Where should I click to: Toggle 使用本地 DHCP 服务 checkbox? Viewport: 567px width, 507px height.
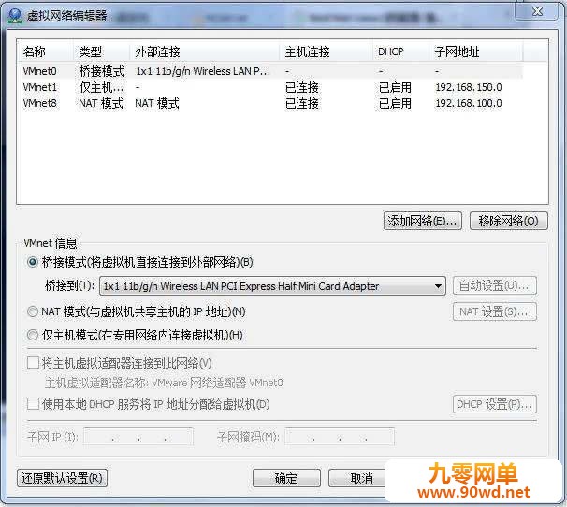coord(33,404)
